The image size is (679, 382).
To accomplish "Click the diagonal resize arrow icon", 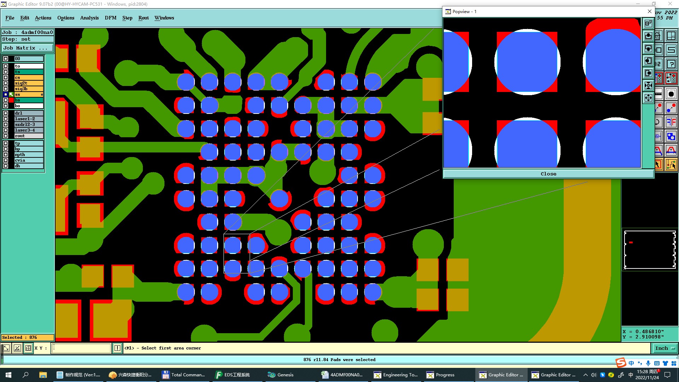I will click(x=6, y=348).
